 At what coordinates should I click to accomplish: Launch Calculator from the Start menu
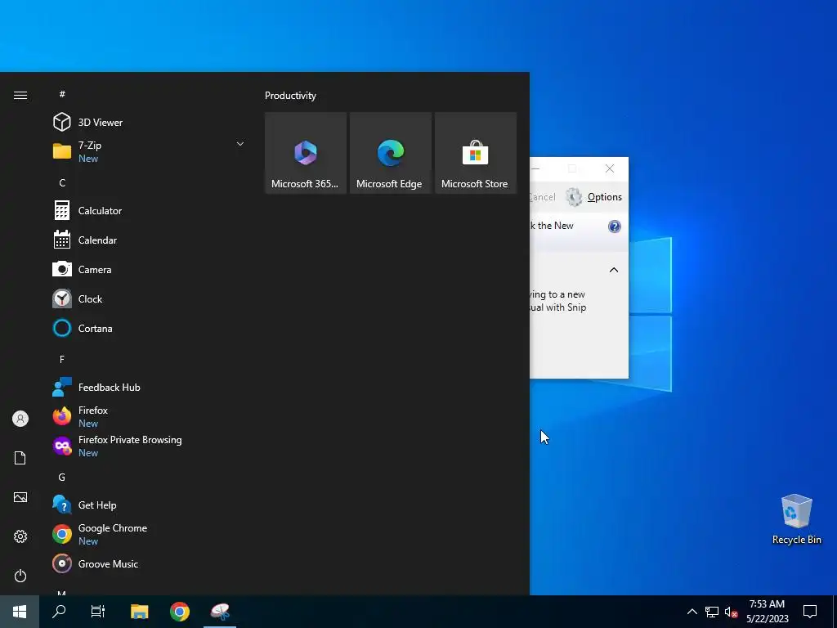pos(150,210)
